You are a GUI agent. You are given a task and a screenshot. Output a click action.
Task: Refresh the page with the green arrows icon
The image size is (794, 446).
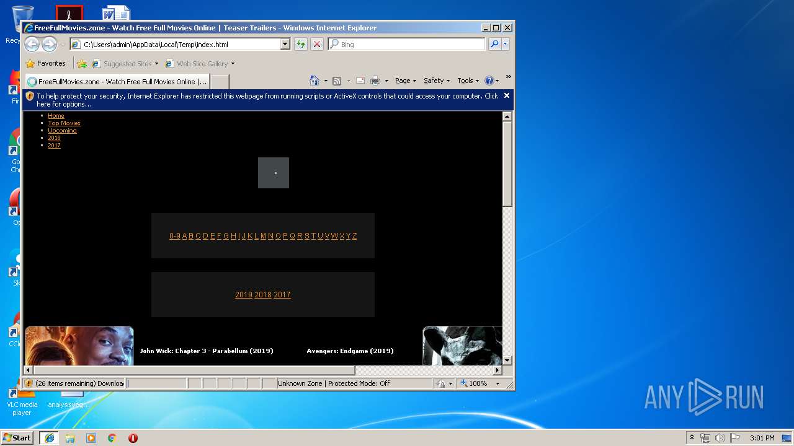point(300,44)
